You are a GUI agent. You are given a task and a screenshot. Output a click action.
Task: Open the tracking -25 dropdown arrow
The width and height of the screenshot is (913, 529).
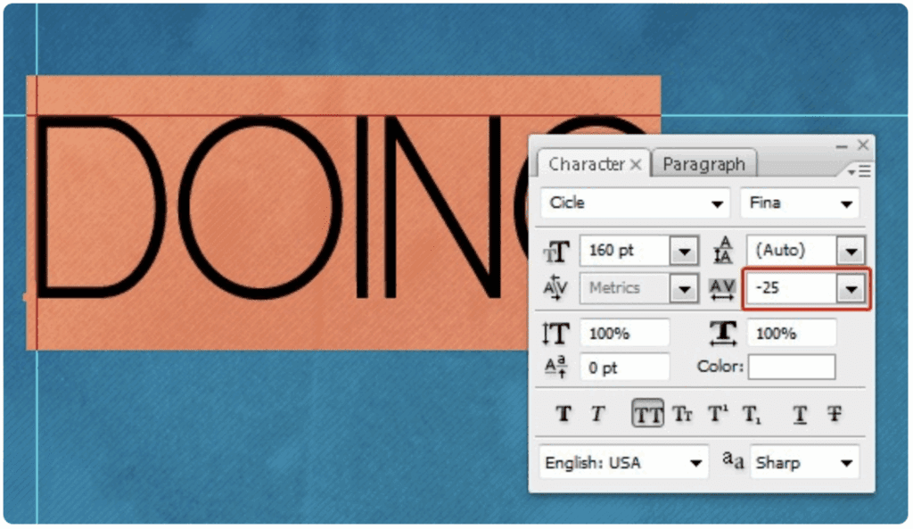coord(851,289)
